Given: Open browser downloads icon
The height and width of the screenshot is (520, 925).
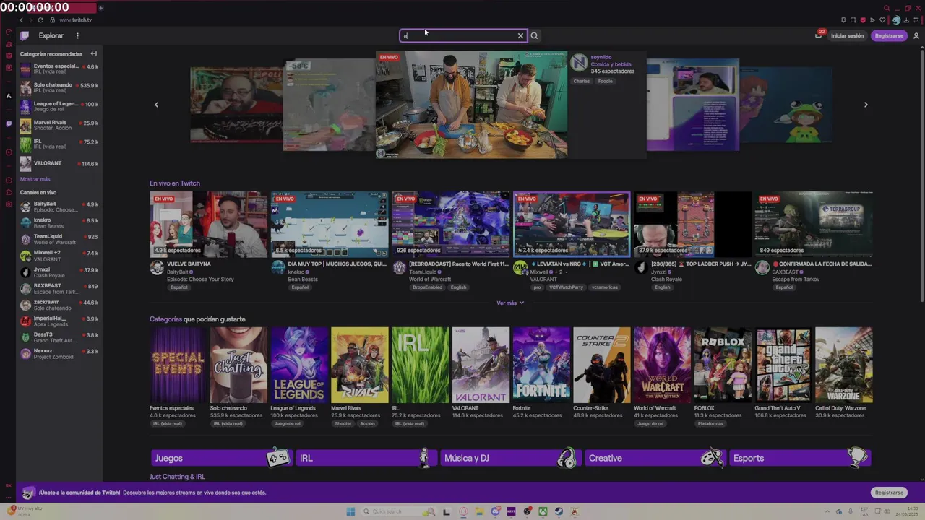Looking at the screenshot, I should [906, 20].
